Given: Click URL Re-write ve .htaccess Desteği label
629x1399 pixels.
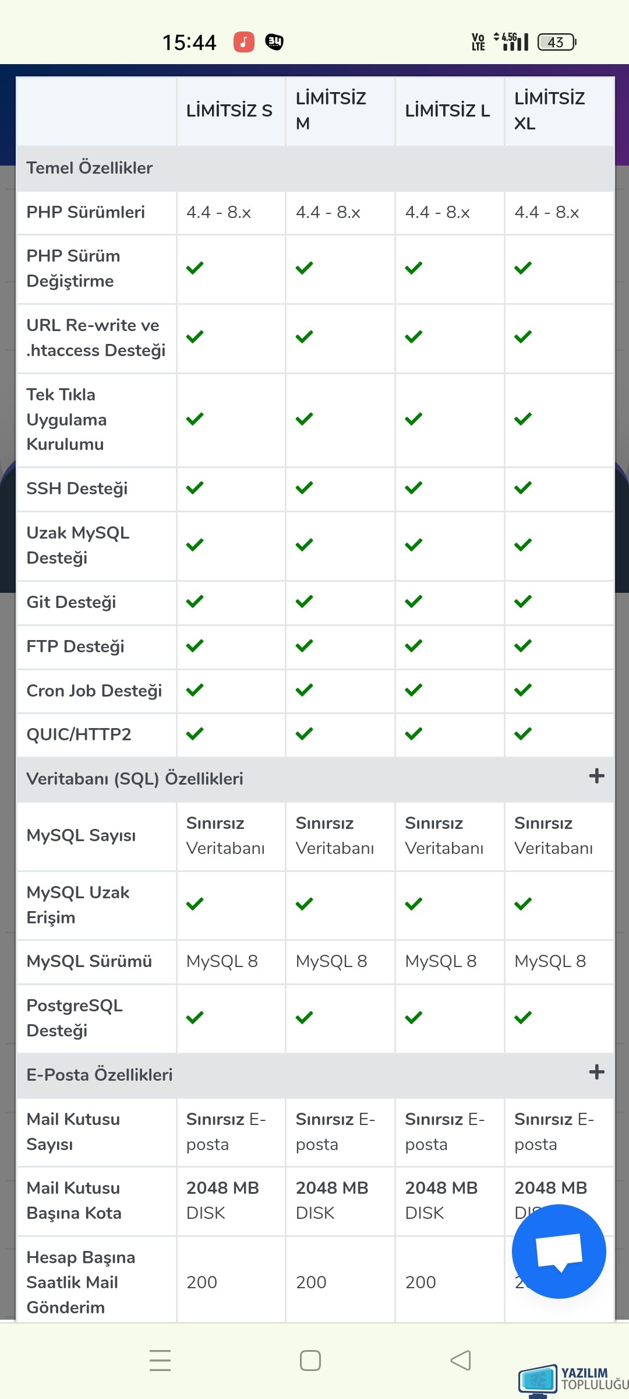Looking at the screenshot, I should click(96, 338).
